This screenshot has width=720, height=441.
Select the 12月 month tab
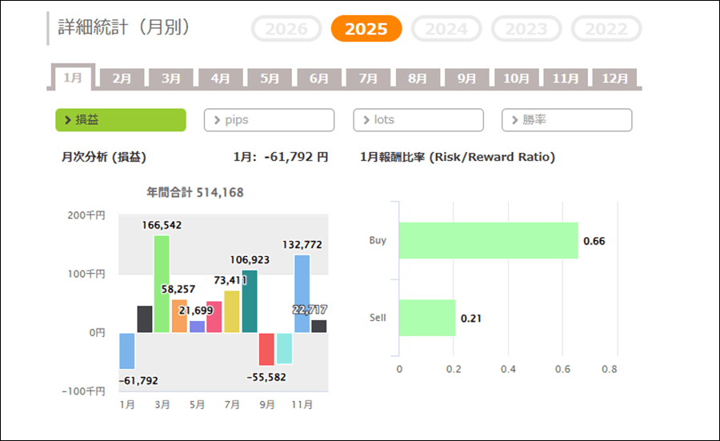[615, 78]
